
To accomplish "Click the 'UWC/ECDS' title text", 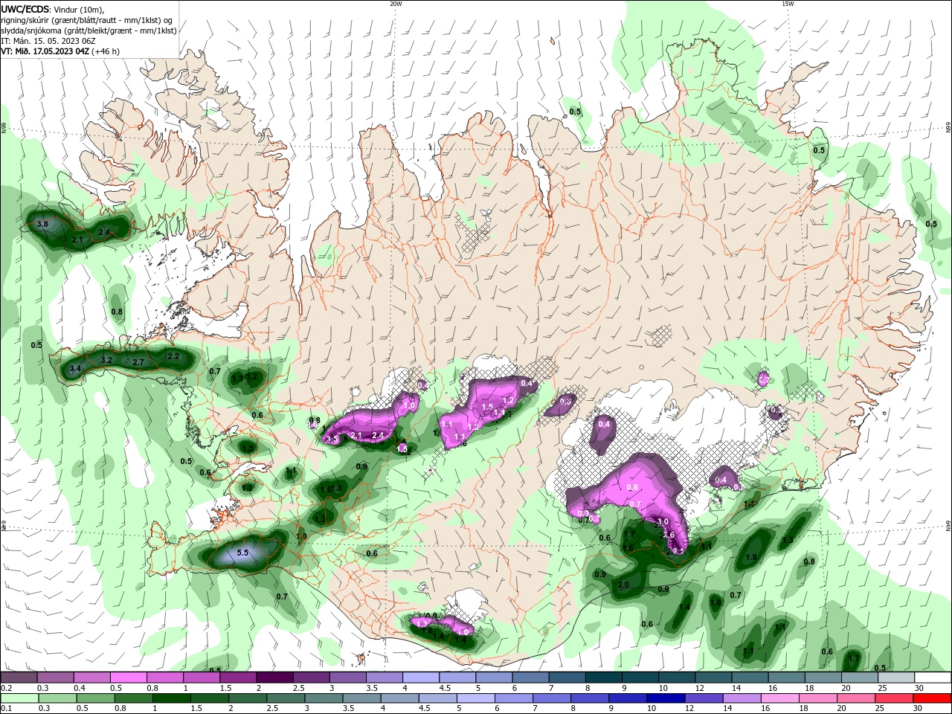I will (25, 9).
